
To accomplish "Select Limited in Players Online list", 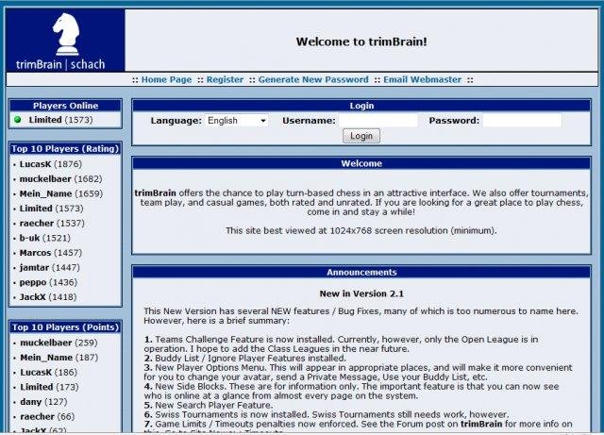I will [x=60, y=120].
